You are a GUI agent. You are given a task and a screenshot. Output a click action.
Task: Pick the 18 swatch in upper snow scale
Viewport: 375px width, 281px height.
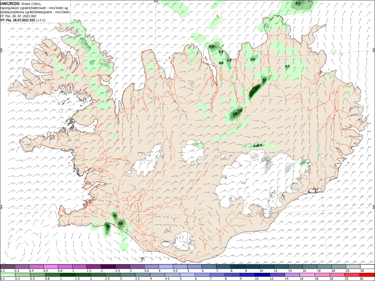[x=324, y=267]
